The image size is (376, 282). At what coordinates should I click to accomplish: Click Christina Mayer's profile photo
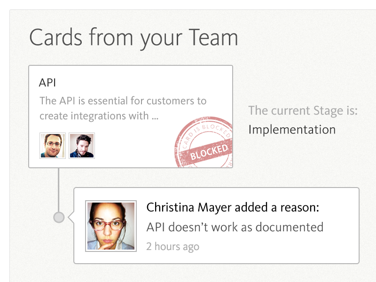111,226
